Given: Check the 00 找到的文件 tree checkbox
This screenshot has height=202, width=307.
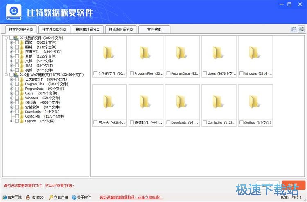Looking at the screenshot, I should point(11,38).
